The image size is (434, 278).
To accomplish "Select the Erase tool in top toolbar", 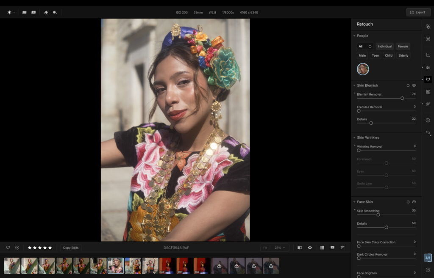I will (46, 12).
